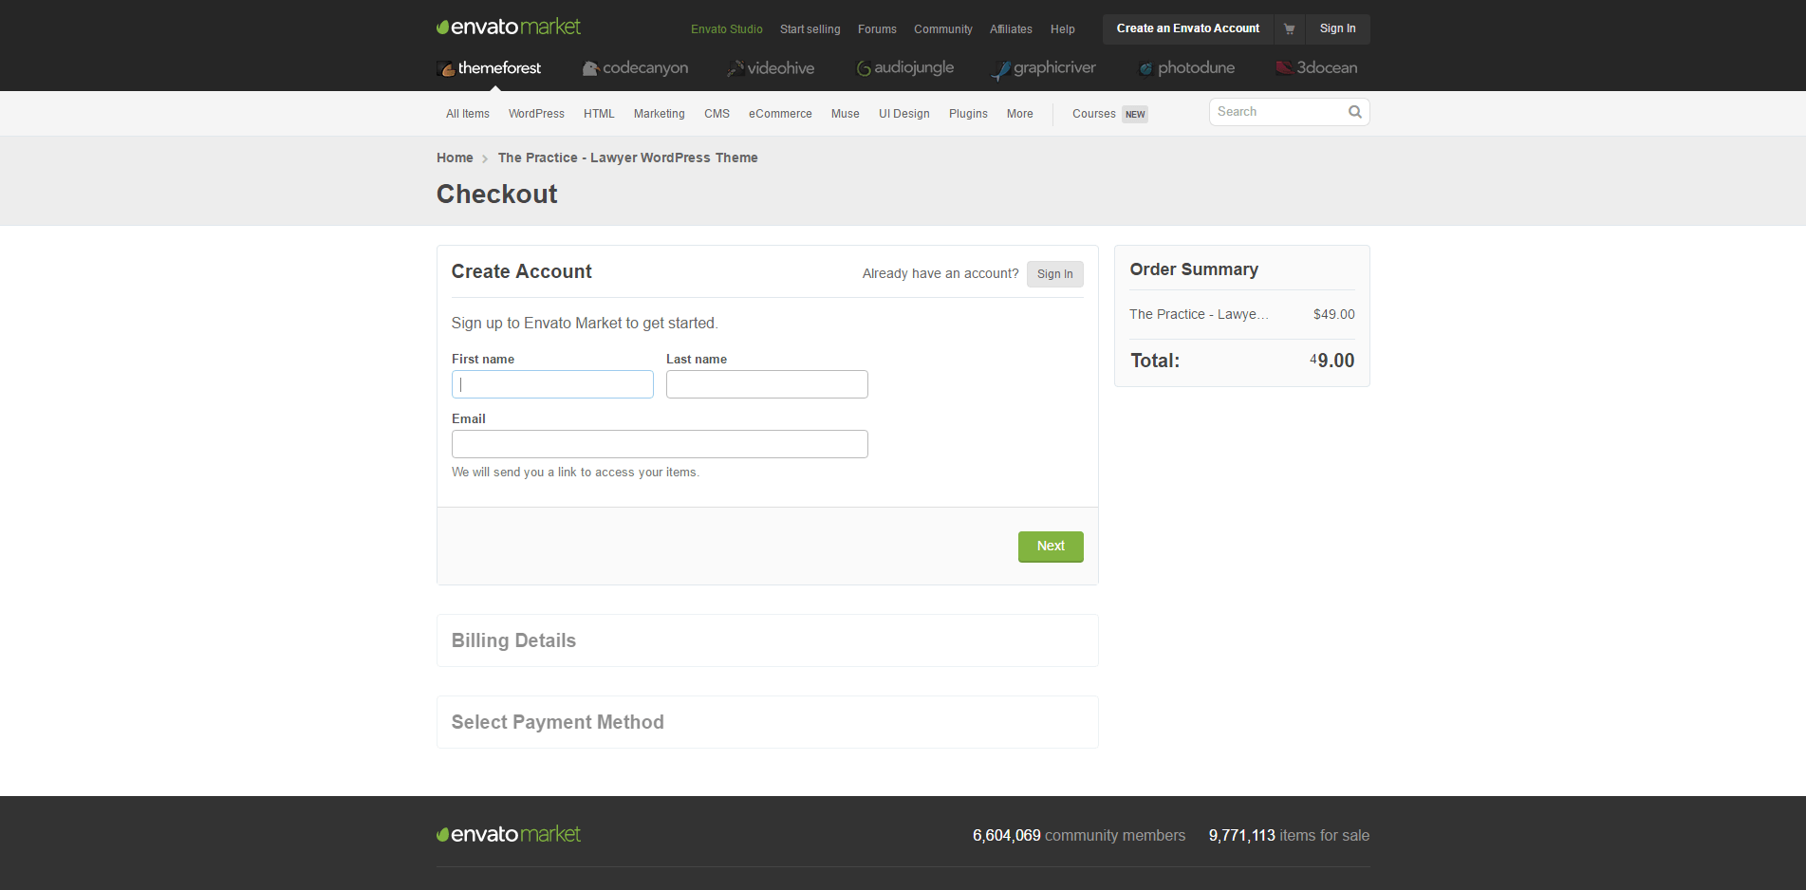Click the $49.00 item price
The height and width of the screenshot is (890, 1806).
click(1334, 314)
